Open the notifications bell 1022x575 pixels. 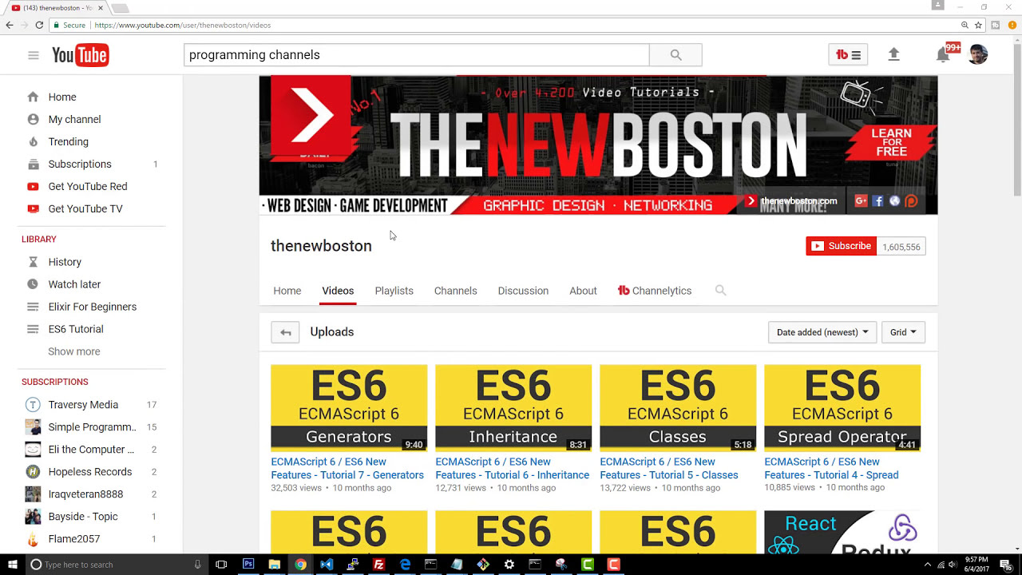tap(943, 55)
